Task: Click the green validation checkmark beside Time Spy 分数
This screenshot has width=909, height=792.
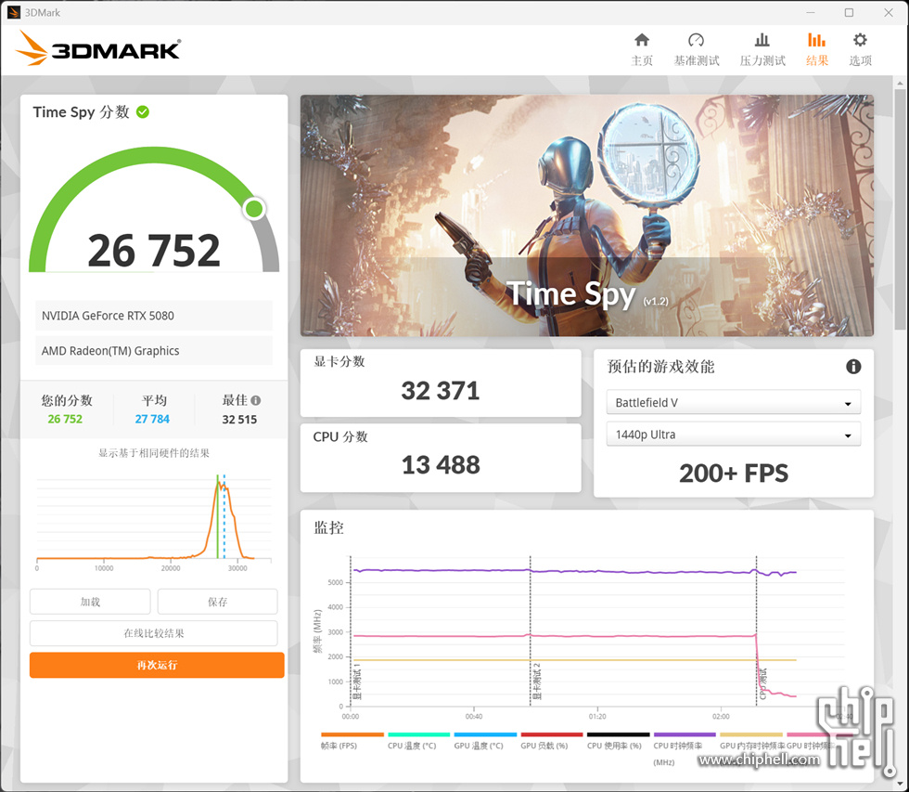Action: pyautogui.click(x=143, y=112)
